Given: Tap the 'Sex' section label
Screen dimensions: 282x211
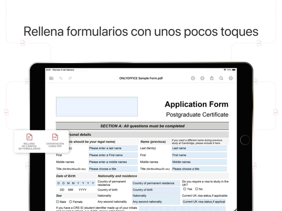Looking at the screenshot, I should (x=59, y=196).
